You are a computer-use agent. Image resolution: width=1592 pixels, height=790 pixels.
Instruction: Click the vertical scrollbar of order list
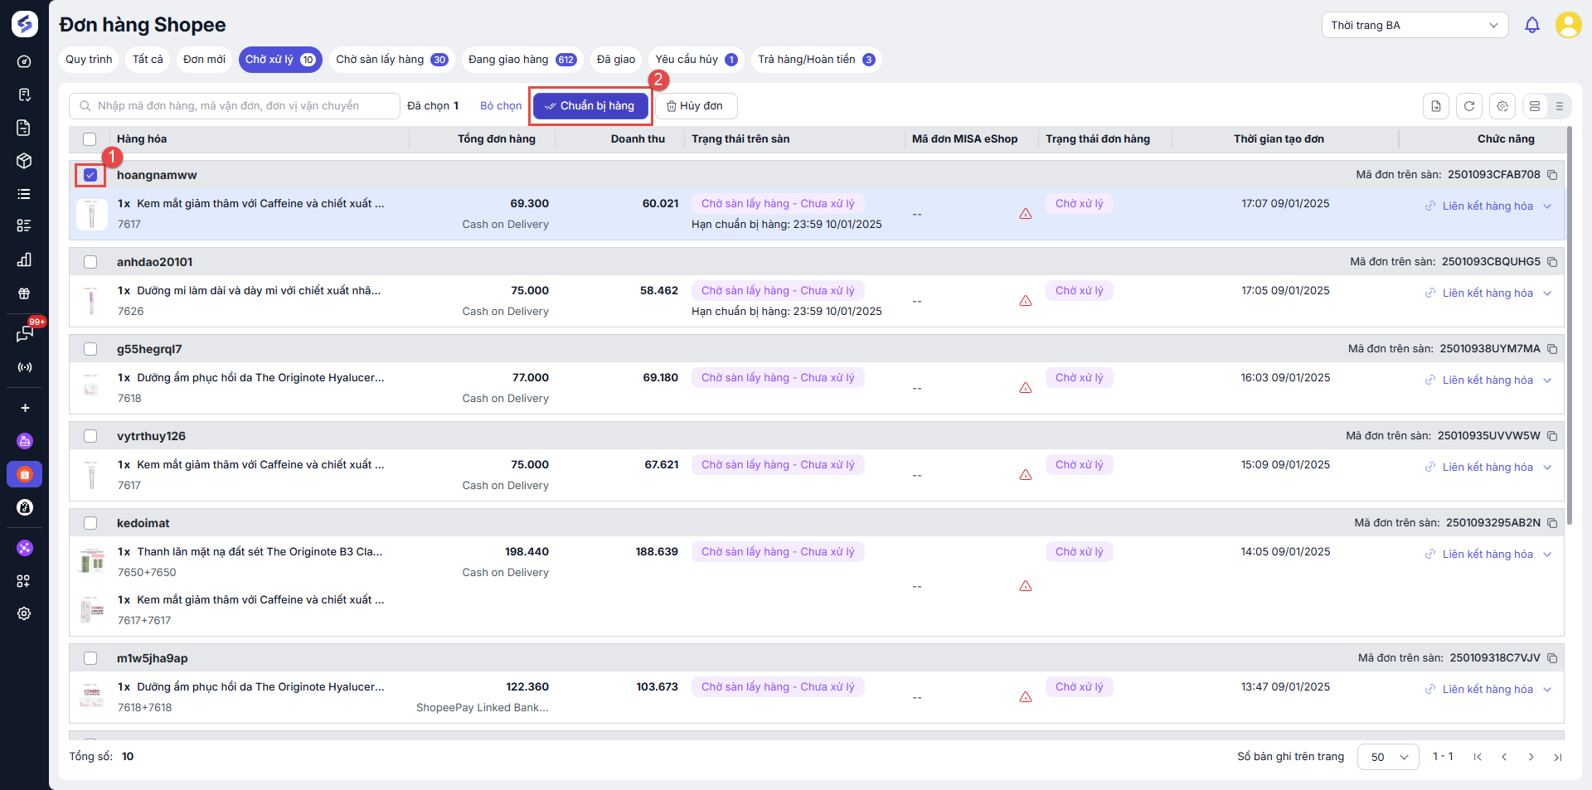click(1569, 332)
